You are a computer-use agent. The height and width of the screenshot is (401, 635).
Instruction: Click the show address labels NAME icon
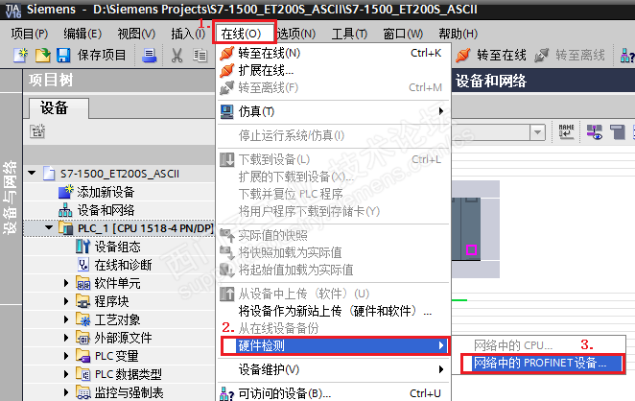tap(566, 131)
